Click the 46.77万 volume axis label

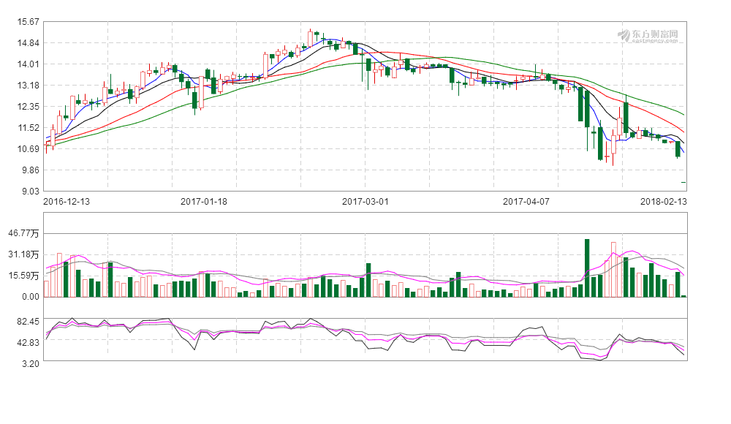click(24, 233)
